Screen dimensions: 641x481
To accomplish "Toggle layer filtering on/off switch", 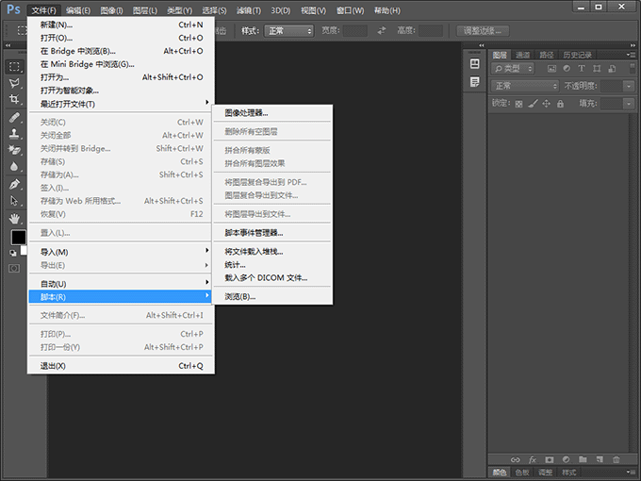I will pyautogui.click(x=633, y=68).
